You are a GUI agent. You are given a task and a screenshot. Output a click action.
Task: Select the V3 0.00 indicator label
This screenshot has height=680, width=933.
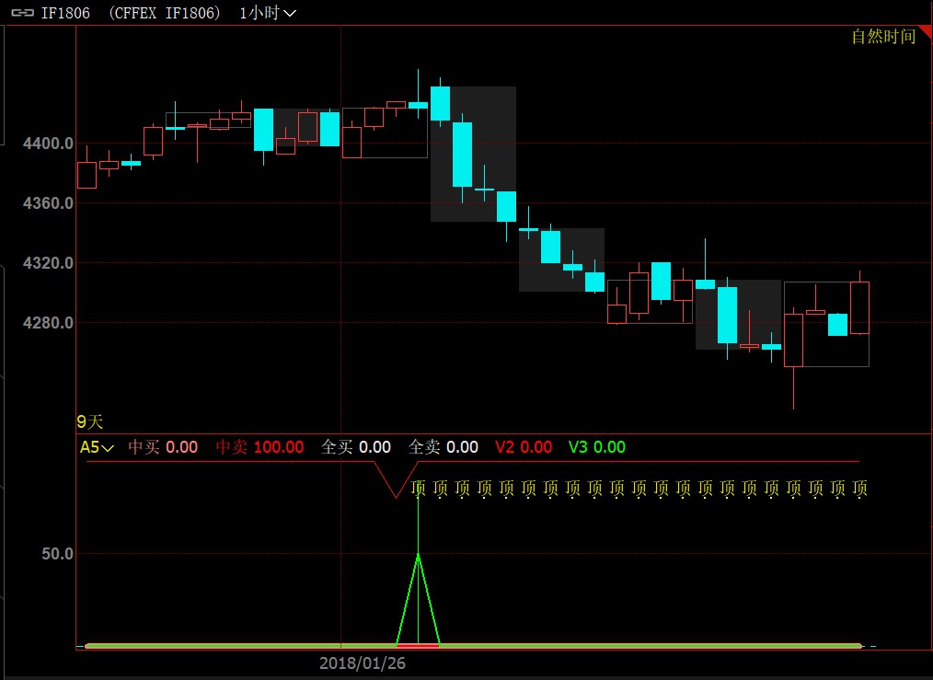point(596,447)
